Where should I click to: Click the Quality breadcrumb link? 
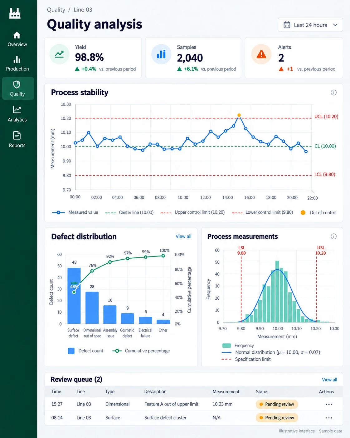[56, 10]
